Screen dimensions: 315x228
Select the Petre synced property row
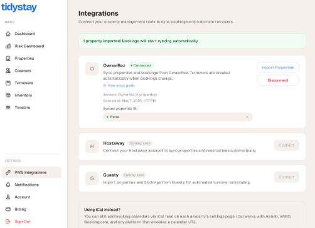tap(178, 117)
